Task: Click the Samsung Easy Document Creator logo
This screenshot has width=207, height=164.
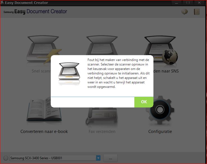Action: 35,11
